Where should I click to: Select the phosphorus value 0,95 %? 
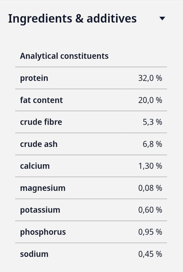150,232
